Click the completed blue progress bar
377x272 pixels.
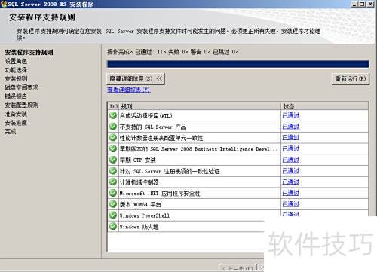tap(238, 64)
